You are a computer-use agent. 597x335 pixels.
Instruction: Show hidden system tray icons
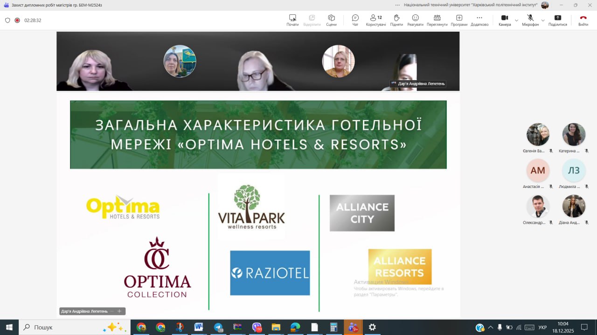(490, 327)
